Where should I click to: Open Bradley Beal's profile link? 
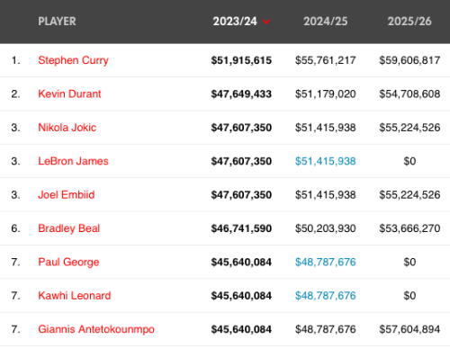click(x=69, y=228)
